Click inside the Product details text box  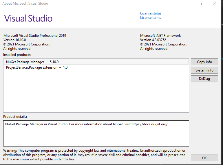pos(96,136)
